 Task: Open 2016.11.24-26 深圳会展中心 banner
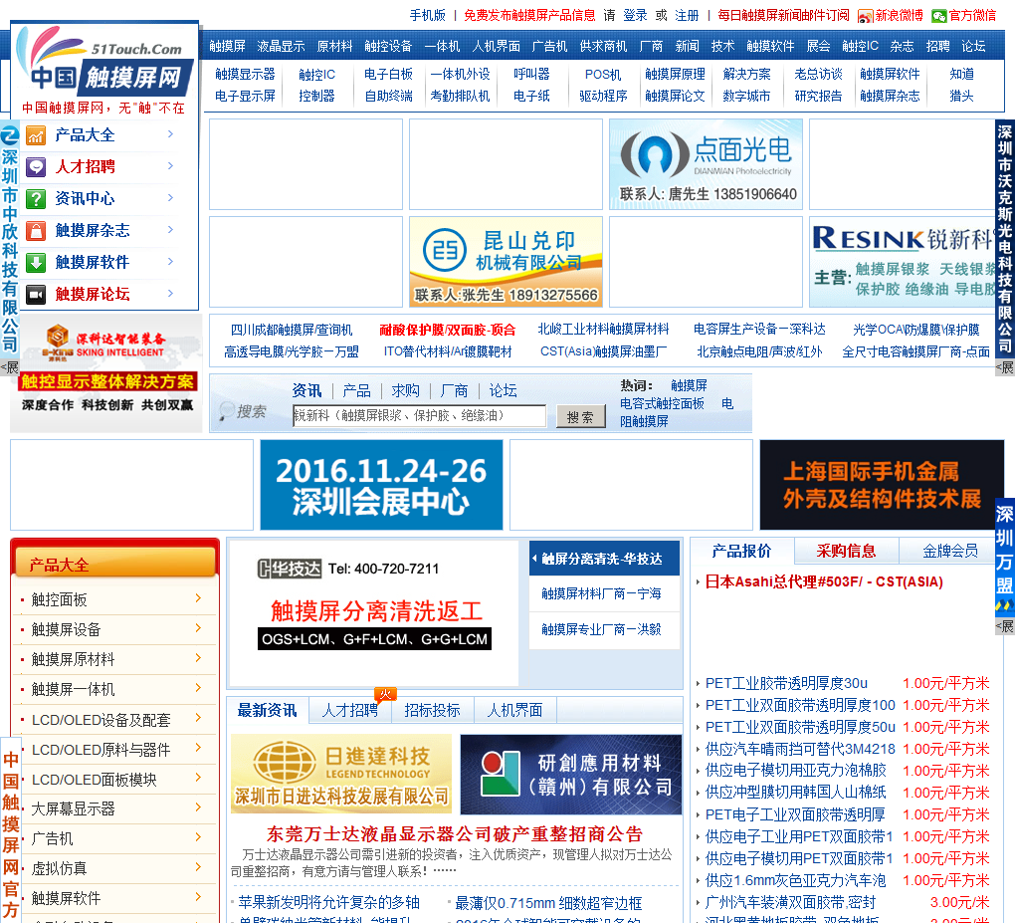381,485
